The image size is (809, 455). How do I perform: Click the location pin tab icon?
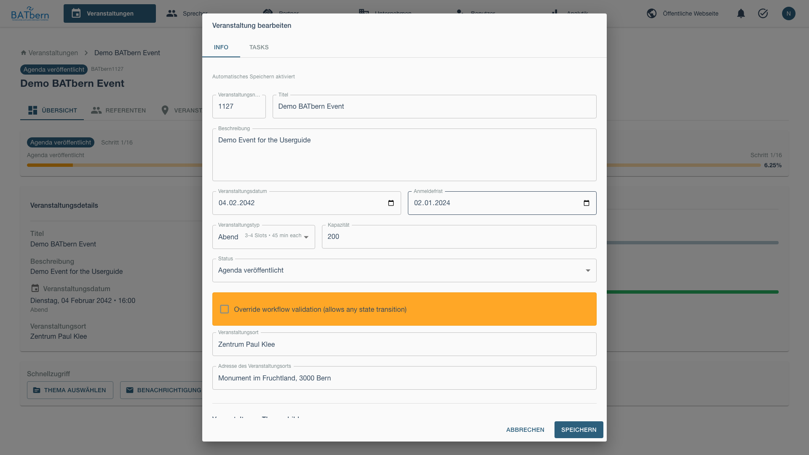click(x=165, y=110)
